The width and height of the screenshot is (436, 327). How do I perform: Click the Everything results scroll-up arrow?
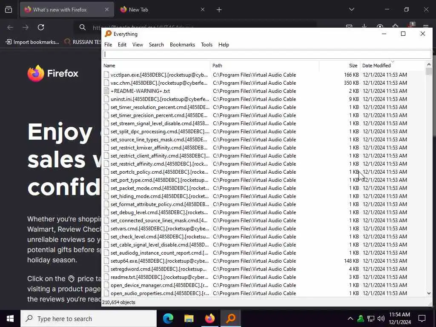pos(429,65)
